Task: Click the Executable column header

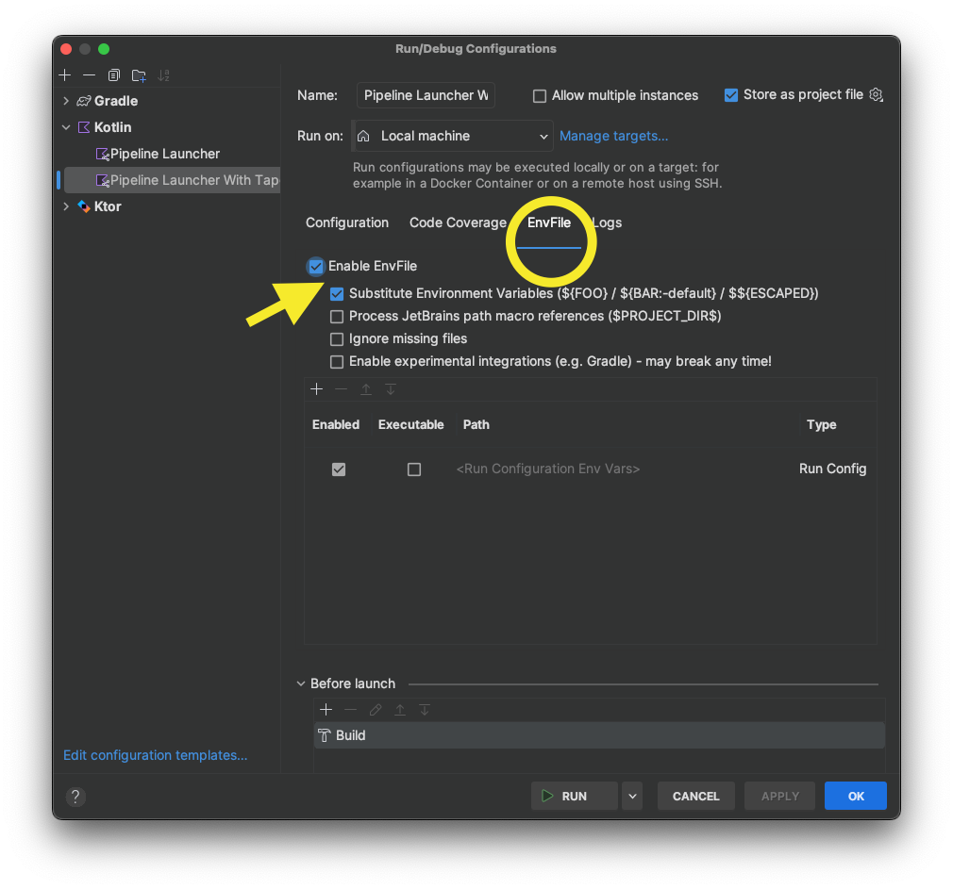Action: [410, 425]
